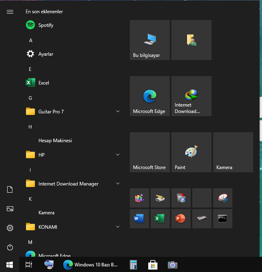Open the Microsoft Edge tile
The width and height of the screenshot is (262, 272).
pyautogui.click(x=149, y=96)
